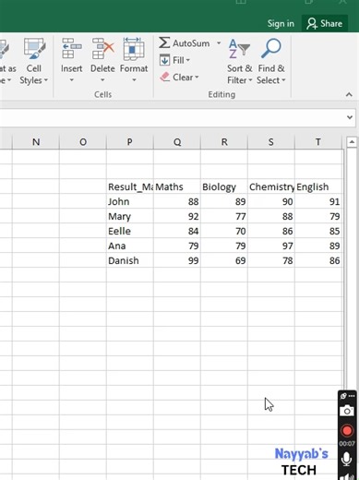Expand Cell Styles dropdown arrow

click(46, 80)
